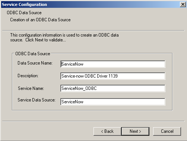Click into the Description input field
This screenshot has width=187, height=141.
pyautogui.click(x=113, y=76)
